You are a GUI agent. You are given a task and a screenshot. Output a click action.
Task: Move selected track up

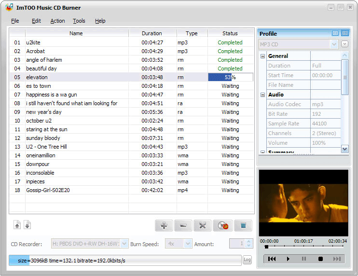(x=17, y=225)
